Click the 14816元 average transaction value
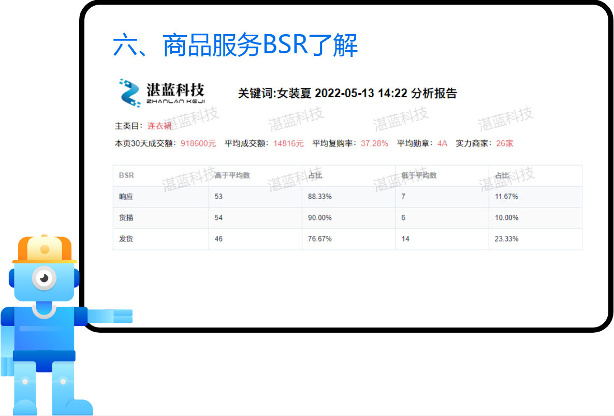614x416 pixels. pos(288,143)
